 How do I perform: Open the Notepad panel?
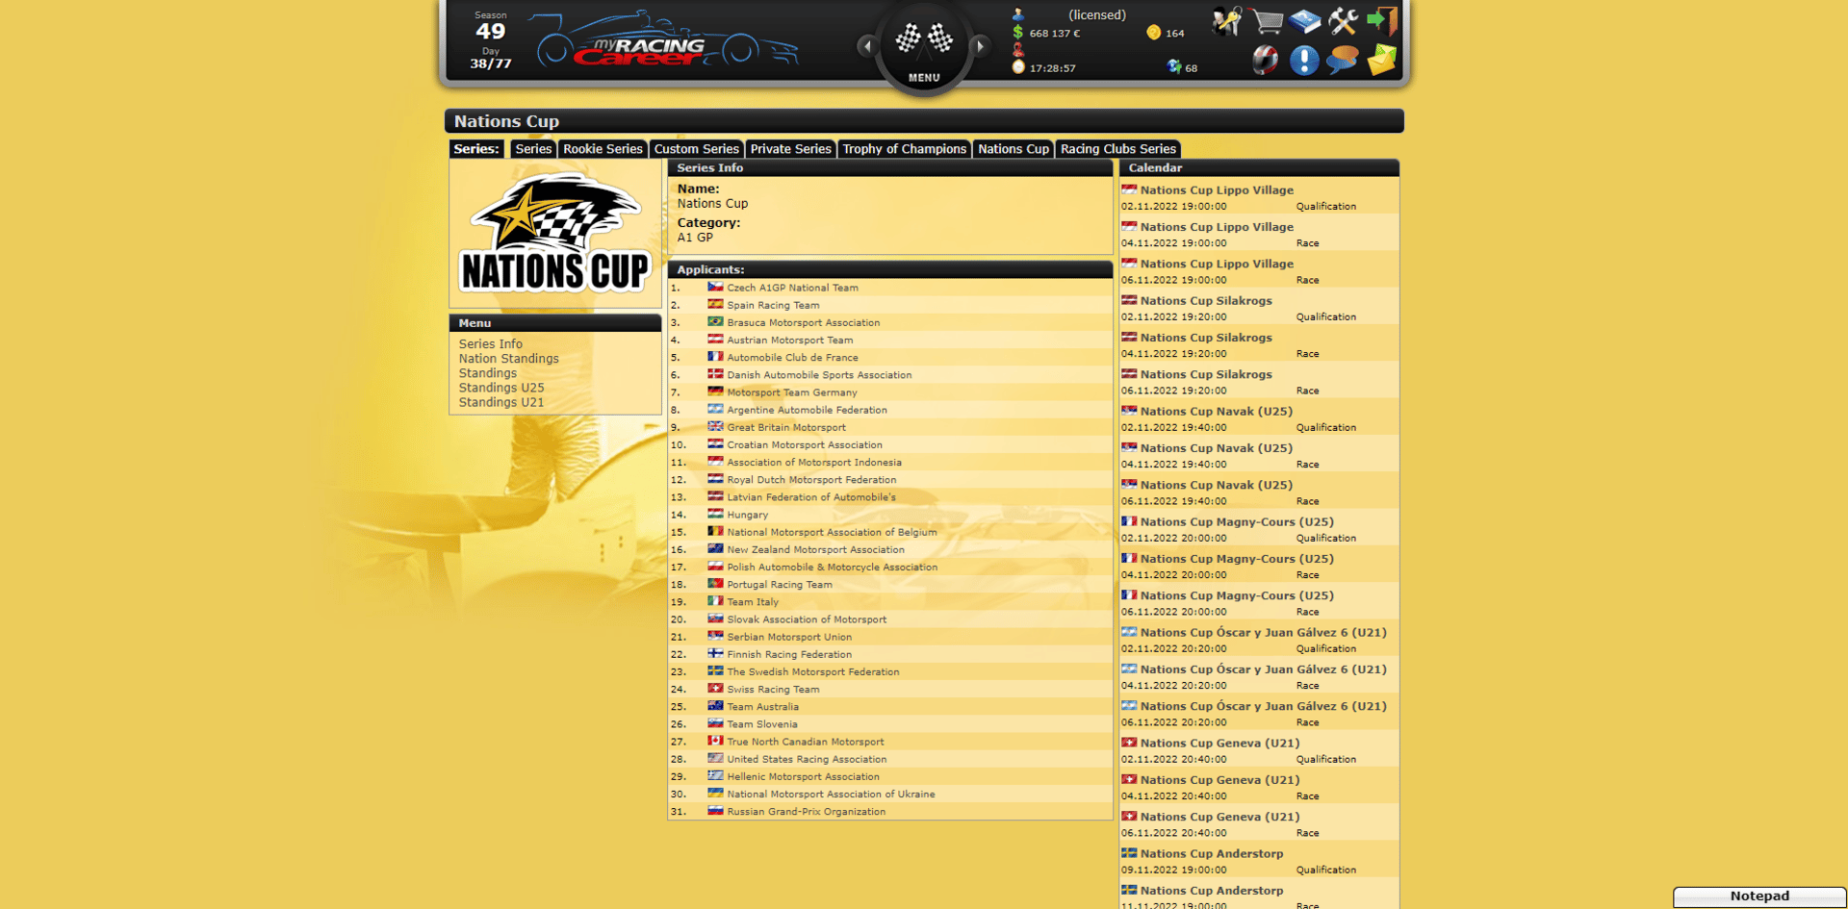pos(1759,896)
